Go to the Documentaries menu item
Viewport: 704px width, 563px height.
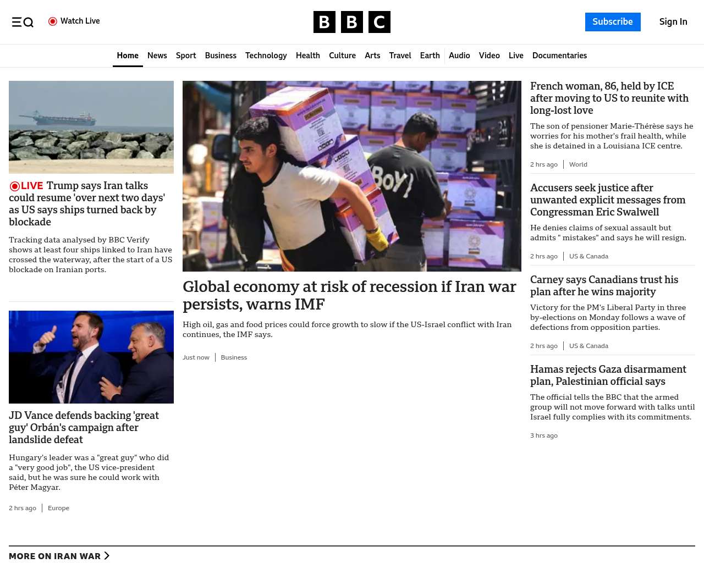(559, 56)
